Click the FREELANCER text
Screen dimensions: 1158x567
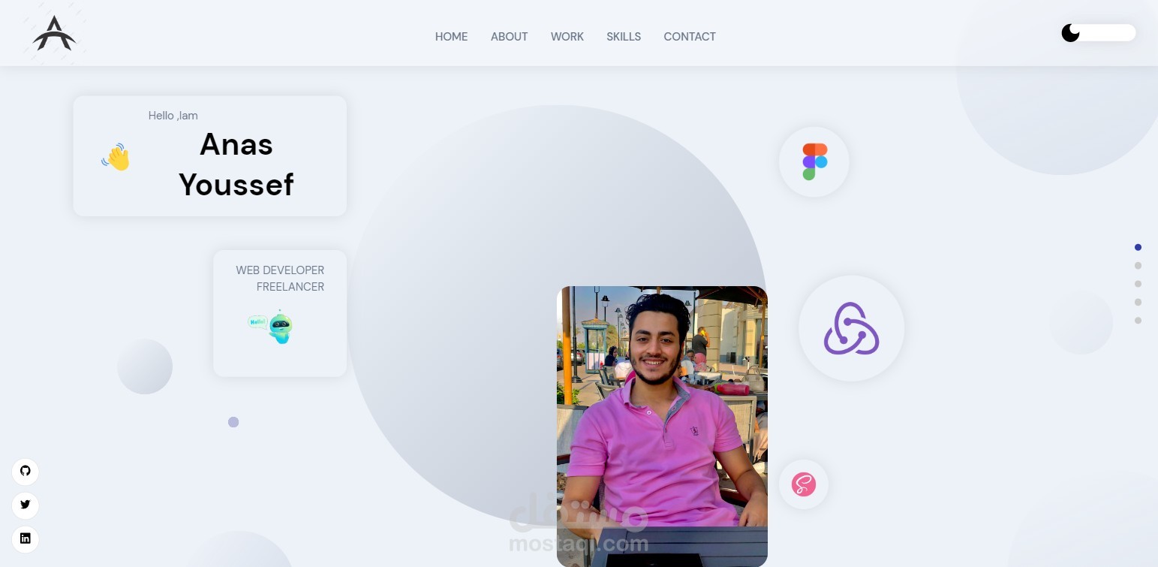point(290,287)
